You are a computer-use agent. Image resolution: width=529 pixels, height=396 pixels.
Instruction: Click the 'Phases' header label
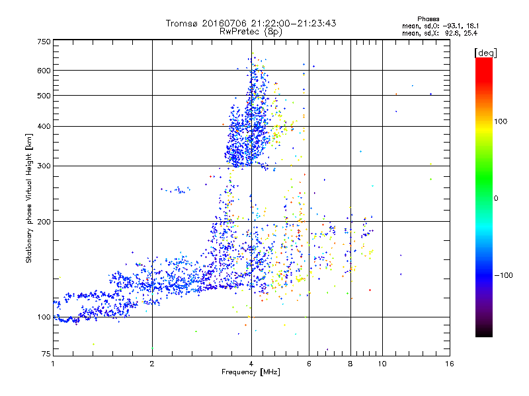point(428,19)
